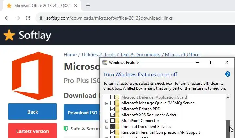Click the browser back arrow
This screenshot has width=235, height=138.
7,18
